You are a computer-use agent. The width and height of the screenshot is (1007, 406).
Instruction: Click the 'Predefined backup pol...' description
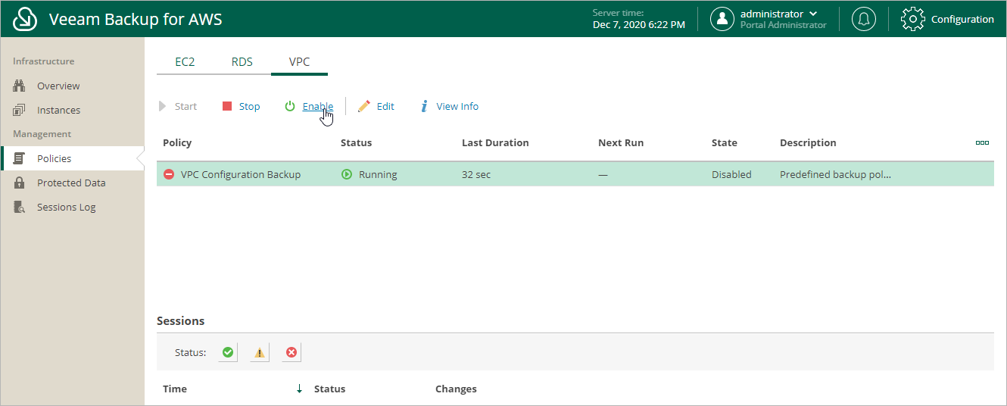pyautogui.click(x=835, y=174)
